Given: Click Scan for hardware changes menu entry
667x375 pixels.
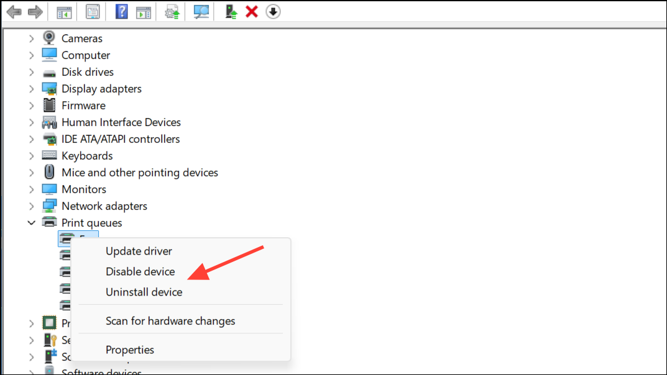Looking at the screenshot, I should (170, 321).
